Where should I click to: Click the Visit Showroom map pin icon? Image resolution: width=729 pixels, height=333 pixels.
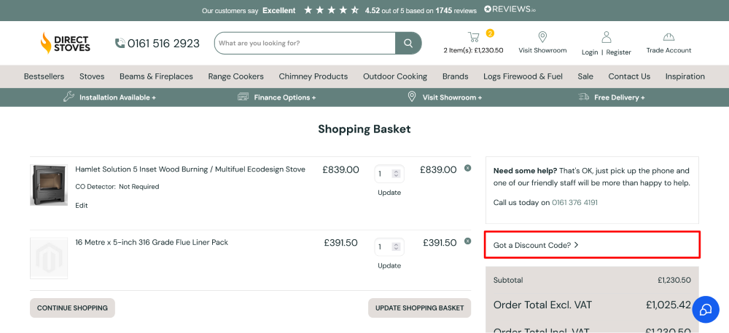542,37
